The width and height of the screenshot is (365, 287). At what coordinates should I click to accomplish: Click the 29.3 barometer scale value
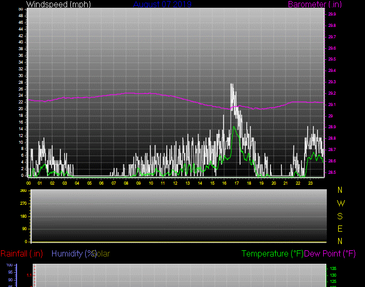[332, 82]
